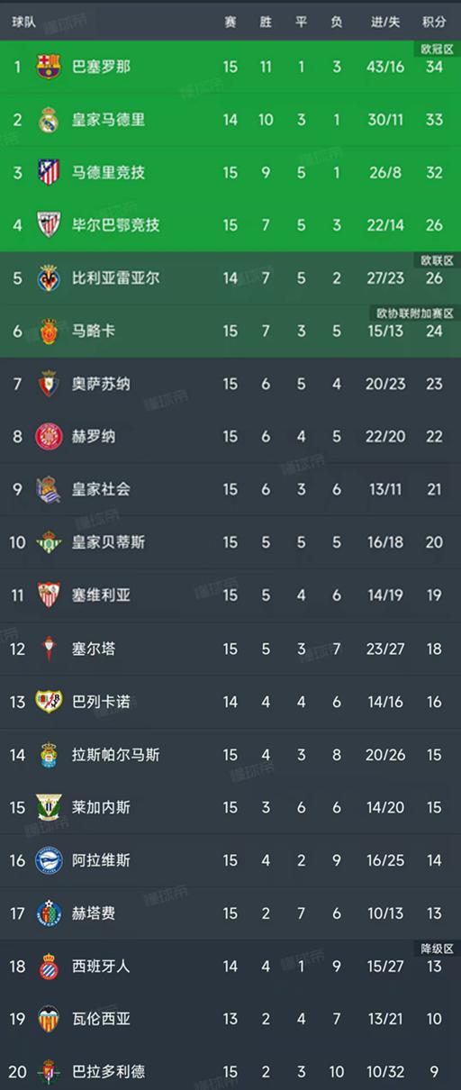Click the 降级区 relegation zone label
The width and height of the screenshot is (461, 1090).
436,948
